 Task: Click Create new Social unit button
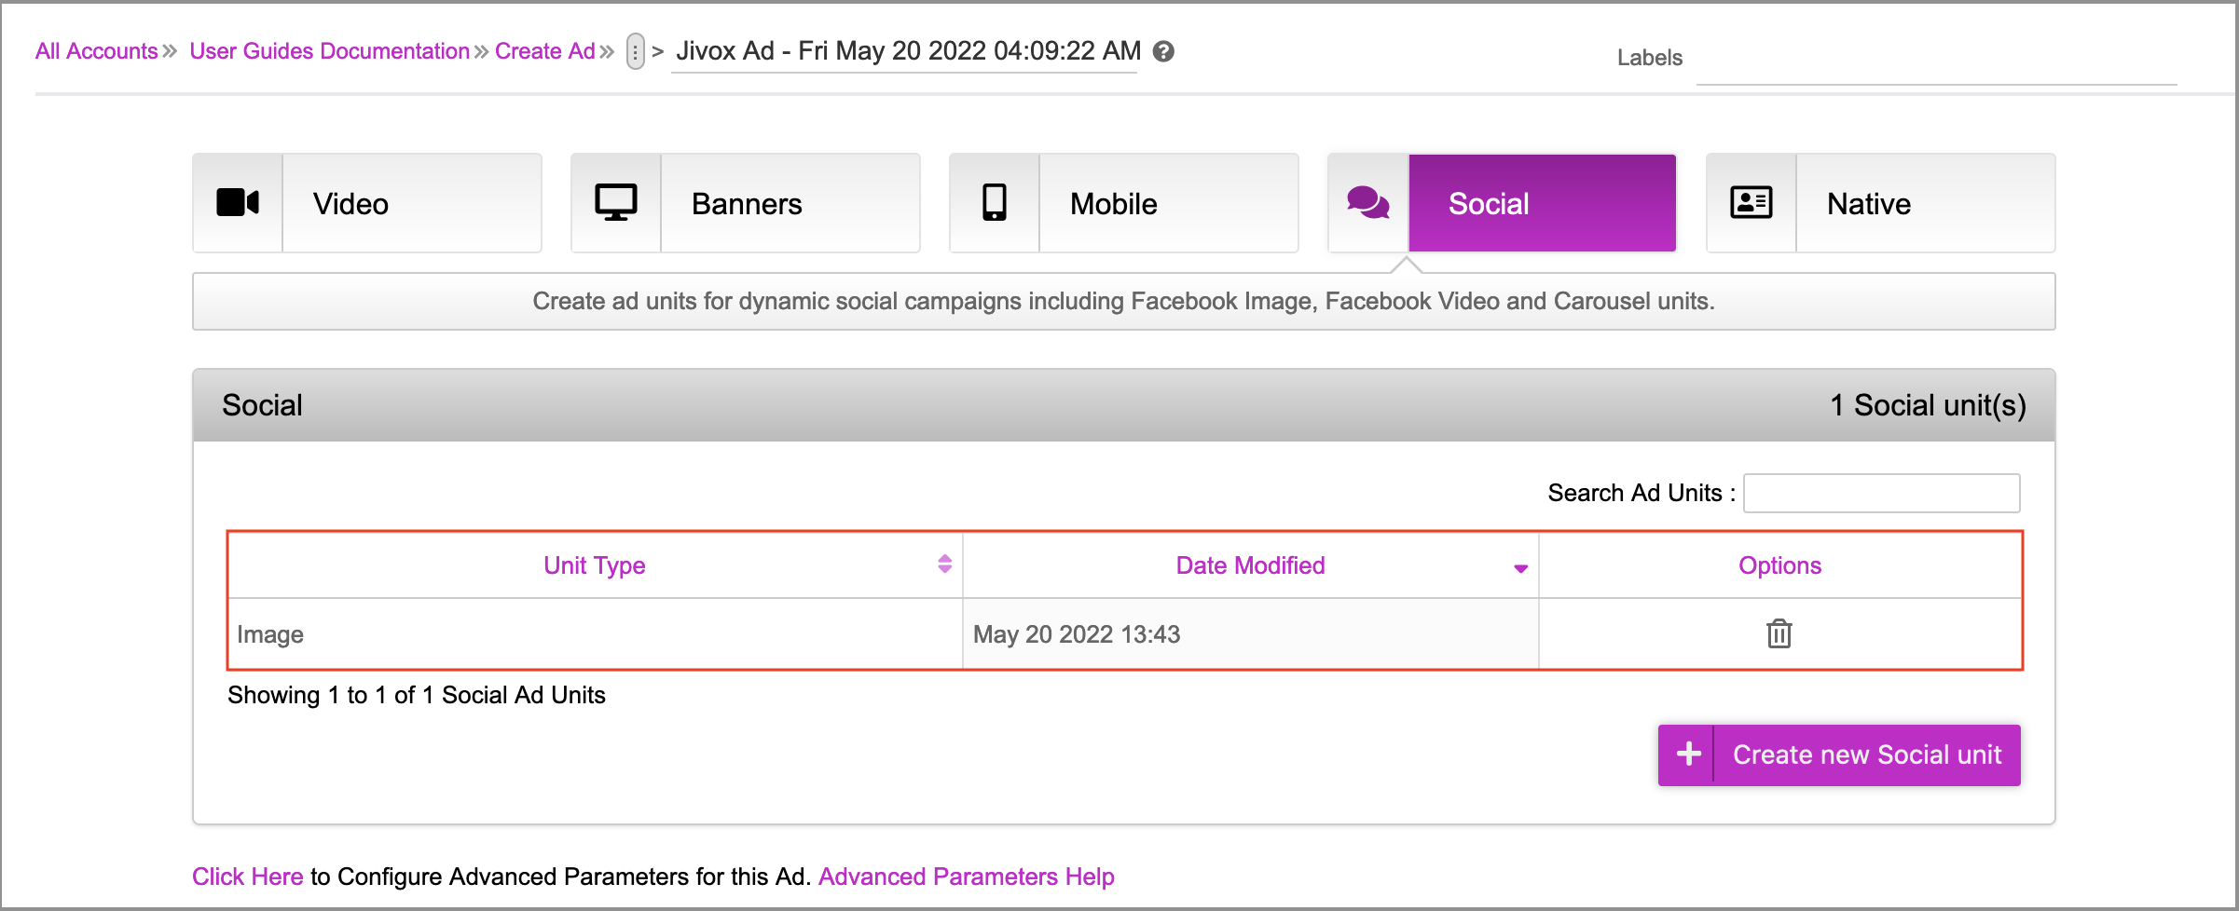point(1866,755)
